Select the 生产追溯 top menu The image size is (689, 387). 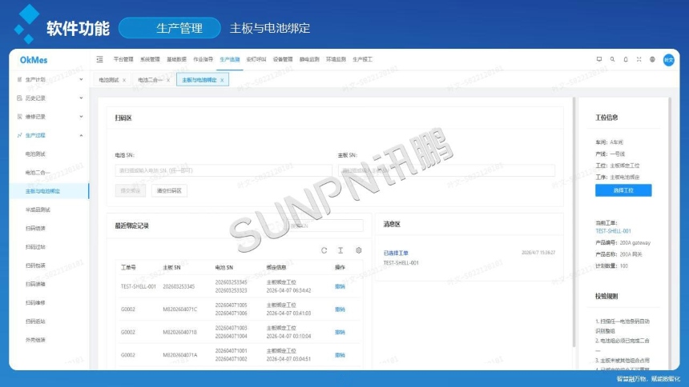coord(229,59)
